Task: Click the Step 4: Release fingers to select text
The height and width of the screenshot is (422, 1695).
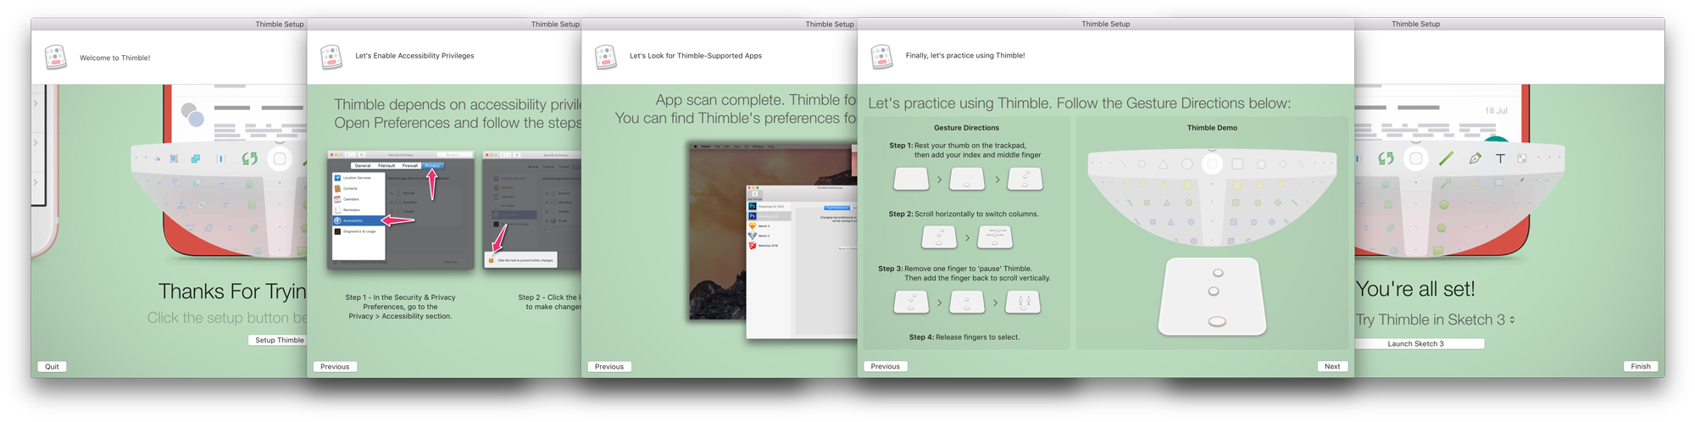Action: (964, 337)
